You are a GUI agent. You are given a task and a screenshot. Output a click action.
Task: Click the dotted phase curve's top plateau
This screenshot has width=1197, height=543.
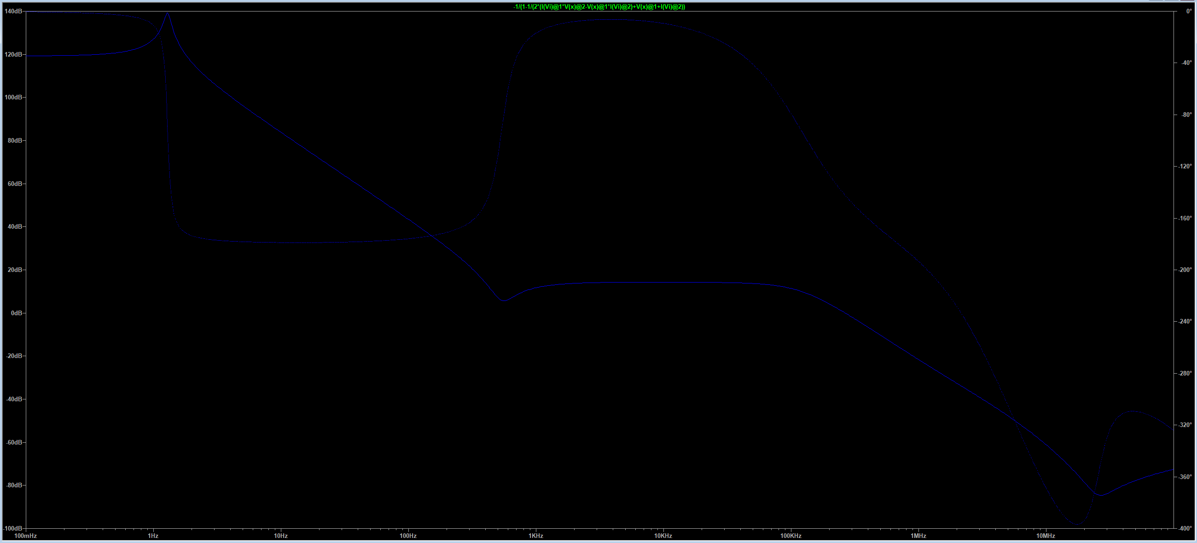pyautogui.click(x=609, y=20)
